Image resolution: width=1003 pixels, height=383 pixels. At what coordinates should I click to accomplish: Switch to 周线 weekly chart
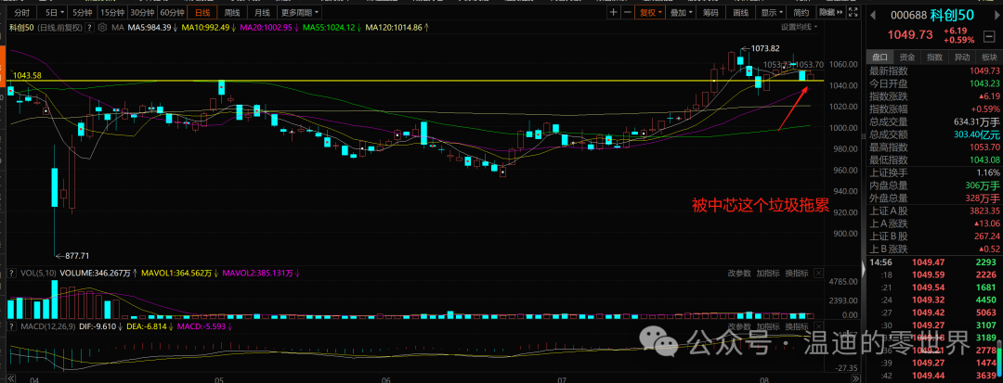click(x=230, y=12)
